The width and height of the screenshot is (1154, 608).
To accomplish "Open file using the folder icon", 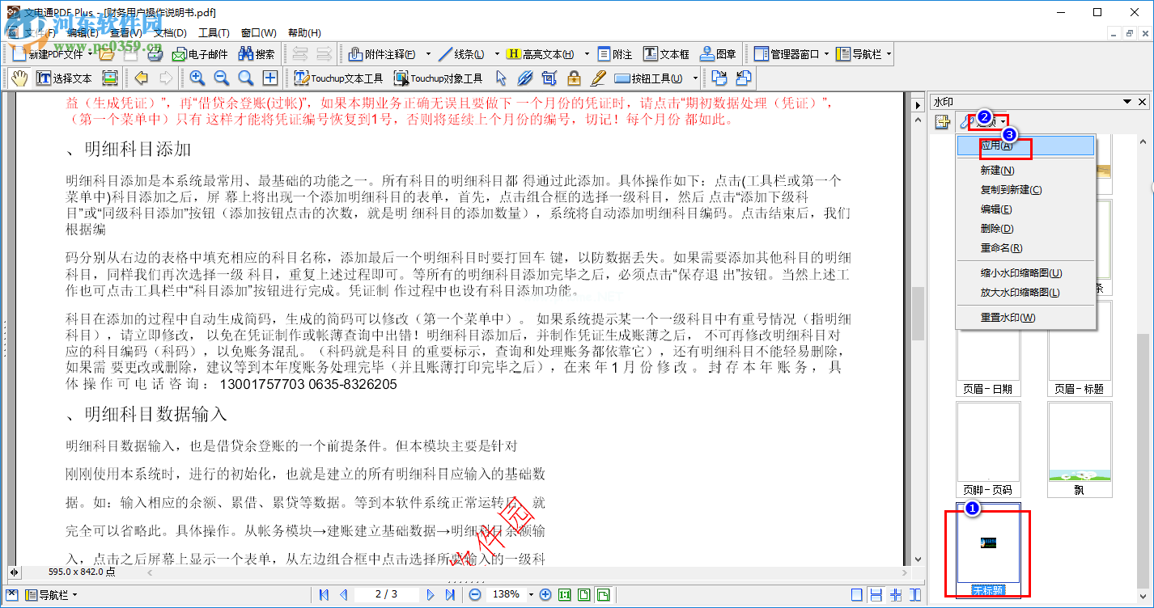I will pos(105,54).
